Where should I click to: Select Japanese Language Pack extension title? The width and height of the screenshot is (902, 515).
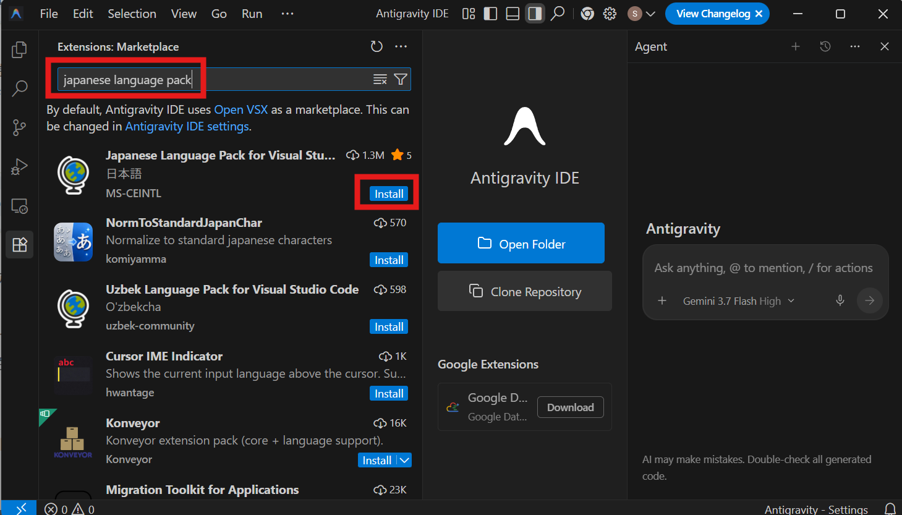point(221,155)
